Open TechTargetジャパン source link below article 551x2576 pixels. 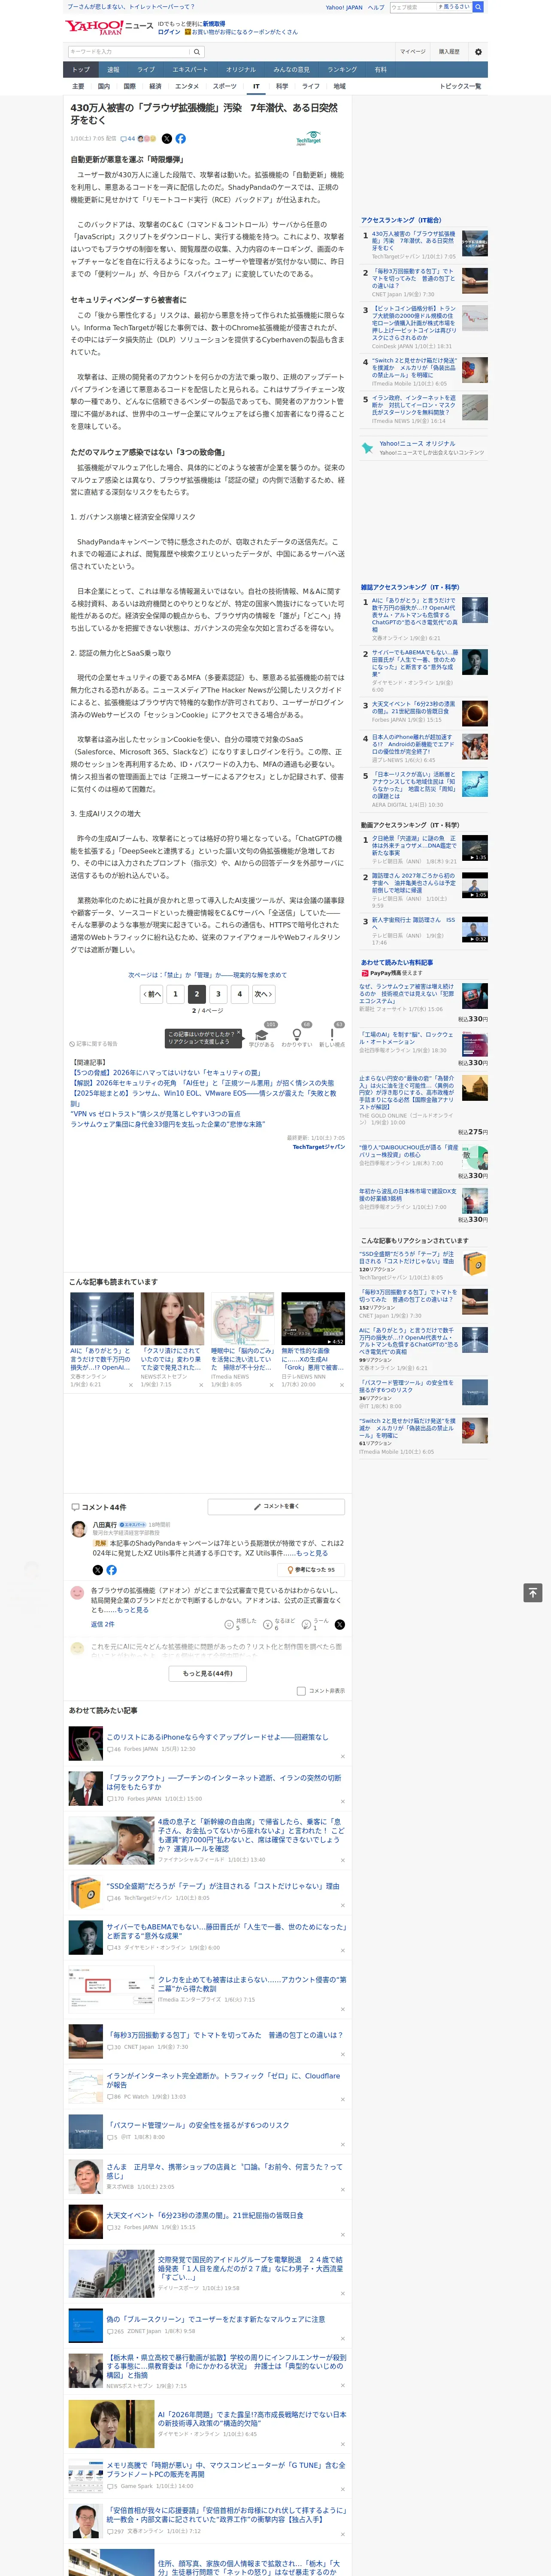[318, 1147]
